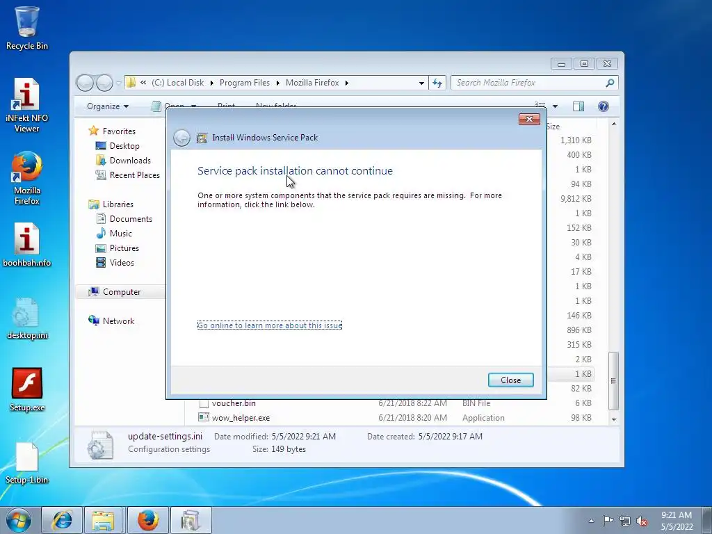Open the address bar history dropdown
Viewport: 712px width, 534px height.
point(421,83)
